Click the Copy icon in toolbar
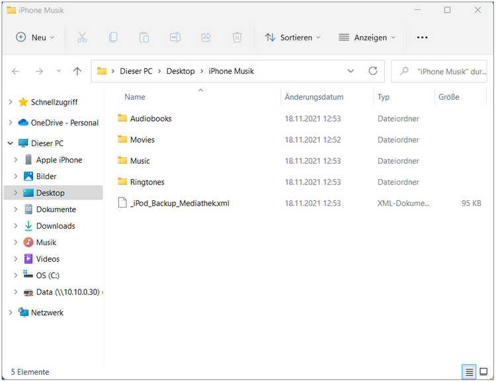The height and width of the screenshot is (382, 496). [x=113, y=37]
